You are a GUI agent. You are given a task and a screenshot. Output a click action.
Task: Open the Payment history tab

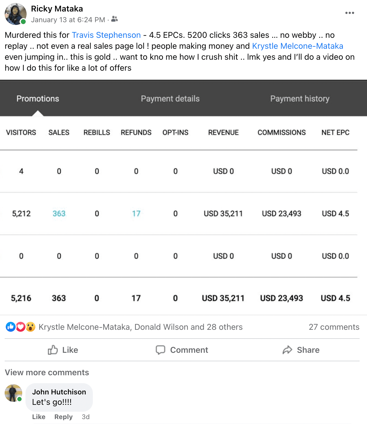[x=300, y=99]
